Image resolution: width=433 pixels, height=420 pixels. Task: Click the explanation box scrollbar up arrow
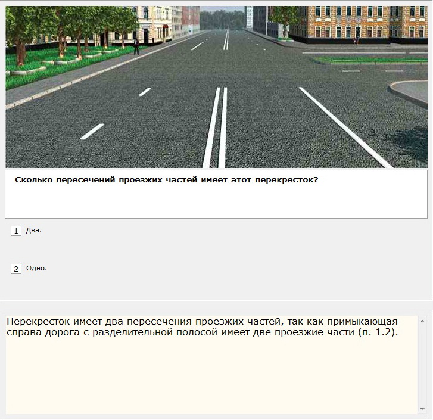[422, 321]
